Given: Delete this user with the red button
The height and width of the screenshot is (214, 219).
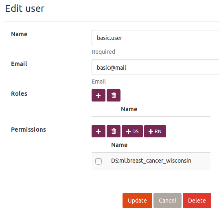Looking at the screenshot, I should (x=197, y=201).
